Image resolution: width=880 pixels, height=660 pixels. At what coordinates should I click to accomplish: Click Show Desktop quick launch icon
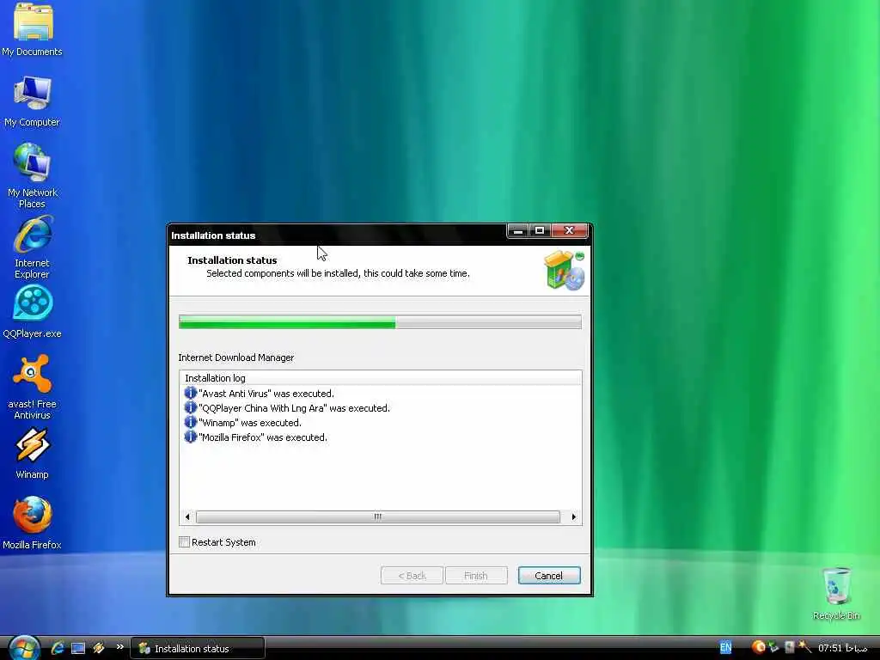78,648
